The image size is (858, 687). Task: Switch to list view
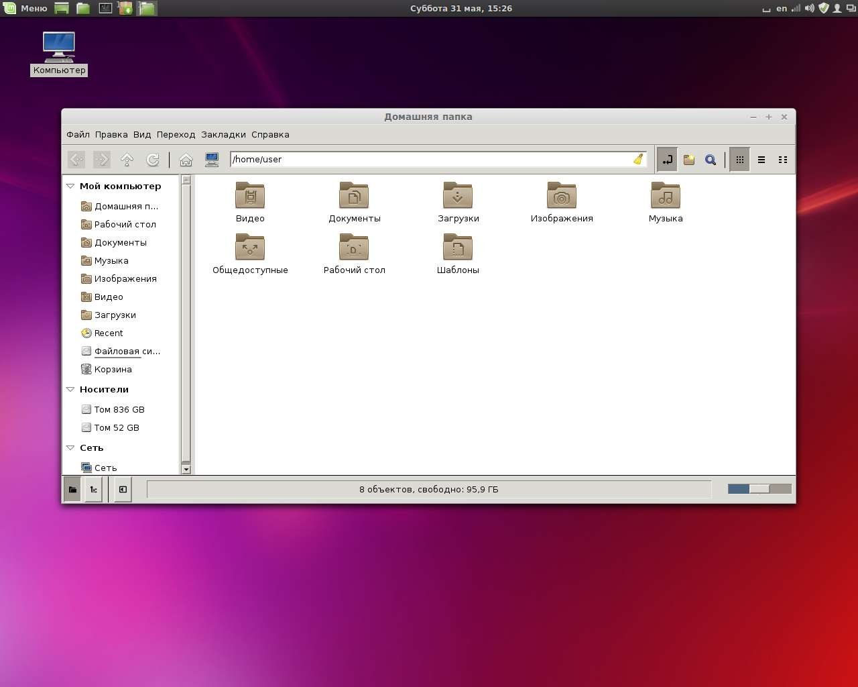761,160
